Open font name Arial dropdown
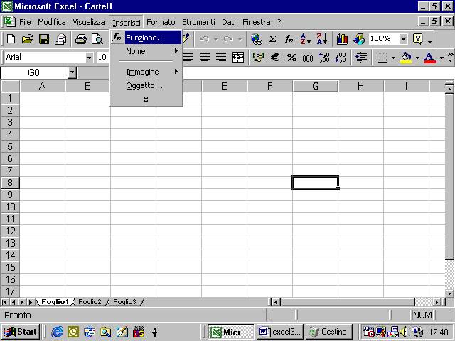455x341 pixels. [90, 58]
